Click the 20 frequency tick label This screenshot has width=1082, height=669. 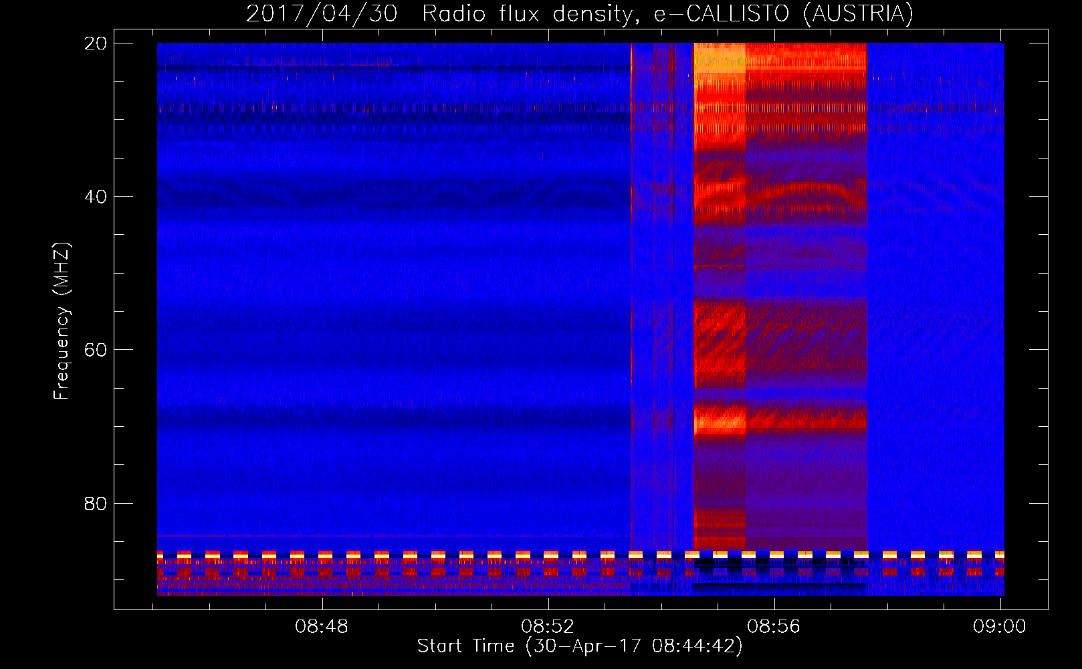96,43
